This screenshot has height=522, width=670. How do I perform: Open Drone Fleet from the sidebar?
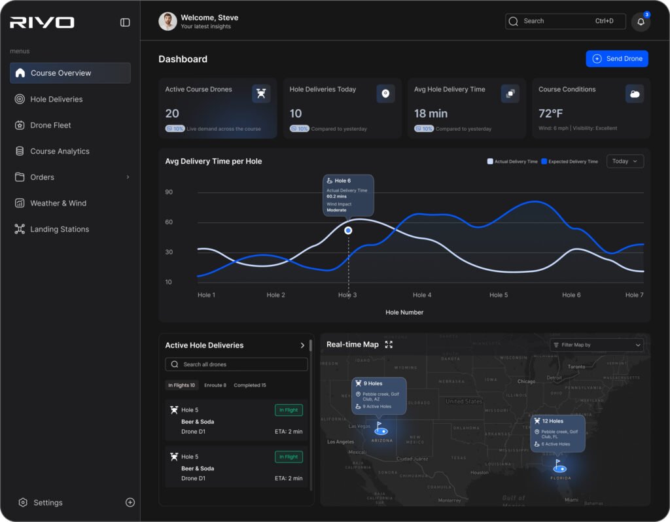[50, 125]
